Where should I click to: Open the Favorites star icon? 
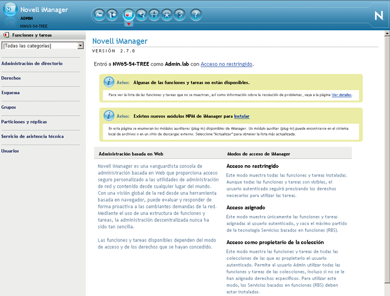point(167,15)
